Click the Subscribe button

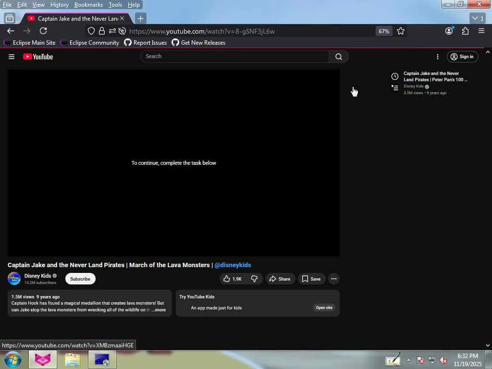point(80,279)
